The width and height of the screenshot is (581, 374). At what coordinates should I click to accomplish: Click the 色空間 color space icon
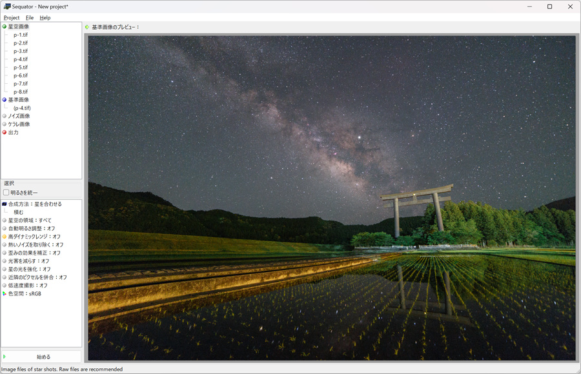click(5, 293)
